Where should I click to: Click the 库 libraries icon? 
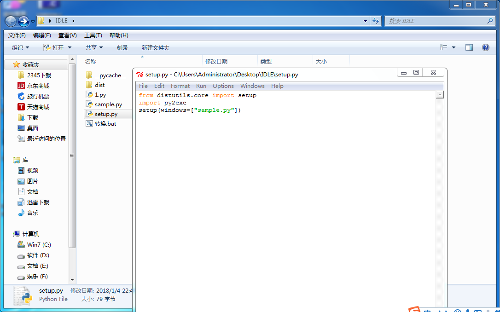click(17, 160)
